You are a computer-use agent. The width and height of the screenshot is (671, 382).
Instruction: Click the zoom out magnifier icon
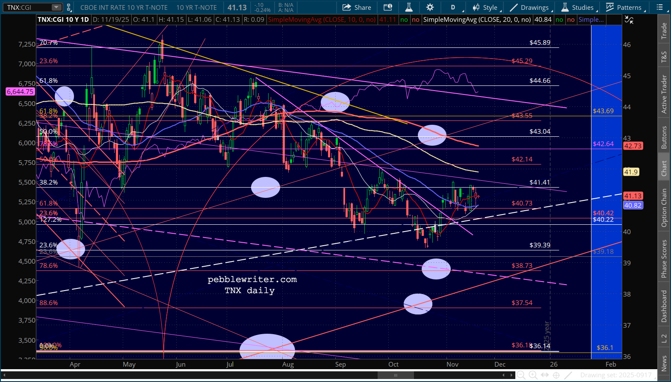pos(521,375)
